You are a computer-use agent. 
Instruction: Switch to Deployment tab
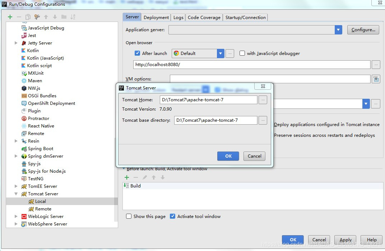click(x=156, y=18)
